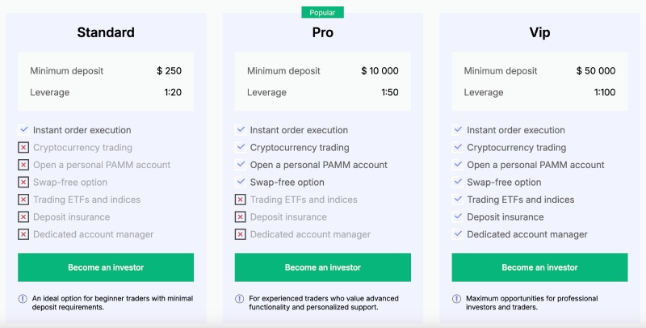Click red X icon beside Standard Swap-free option
This screenshot has width=646, height=328.
[x=23, y=183]
